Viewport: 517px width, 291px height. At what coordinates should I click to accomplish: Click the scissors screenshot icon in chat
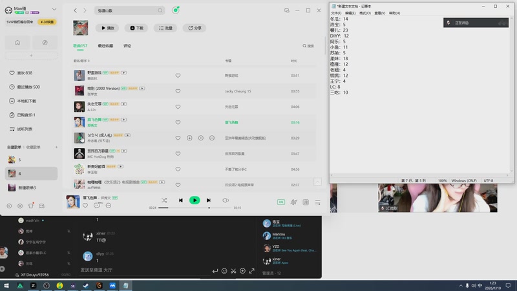tap(233, 271)
